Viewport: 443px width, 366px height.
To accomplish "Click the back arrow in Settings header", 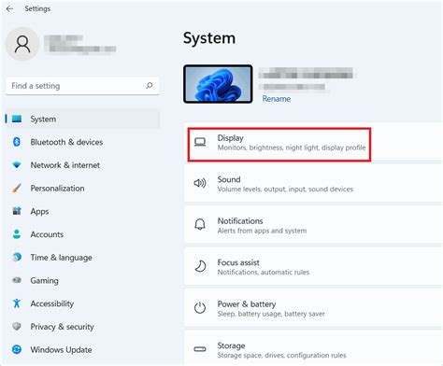I will pyautogui.click(x=9, y=8).
